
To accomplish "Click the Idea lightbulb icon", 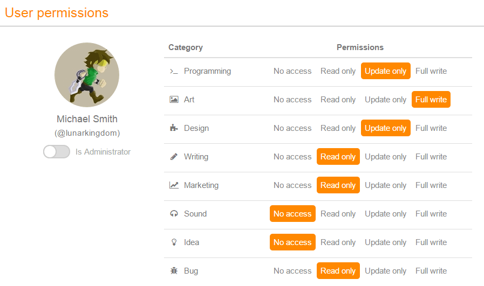I will tap(174, 242).
